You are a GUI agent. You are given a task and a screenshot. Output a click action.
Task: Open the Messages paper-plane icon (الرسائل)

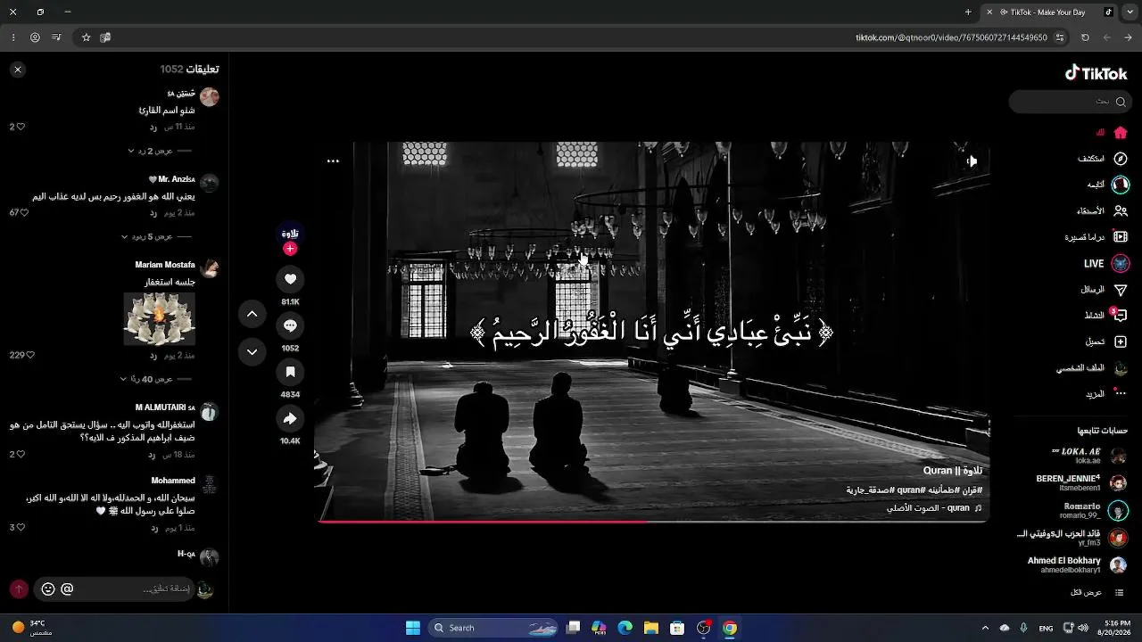1121,290
